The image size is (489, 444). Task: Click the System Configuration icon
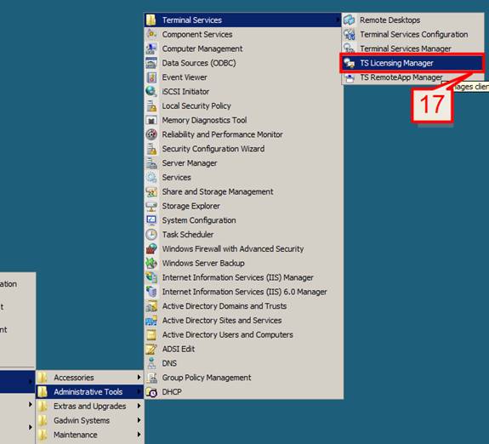151,220
